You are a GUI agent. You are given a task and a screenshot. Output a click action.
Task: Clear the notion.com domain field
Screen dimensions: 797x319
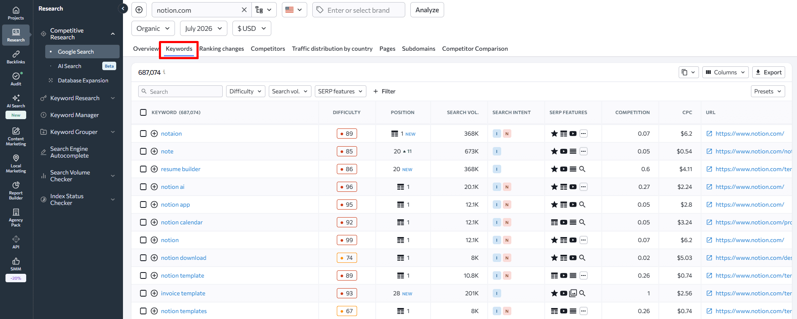(x=244, y=10)
